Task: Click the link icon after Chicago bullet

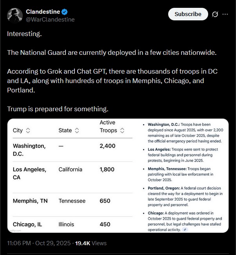Action: (x=185, y=230)
